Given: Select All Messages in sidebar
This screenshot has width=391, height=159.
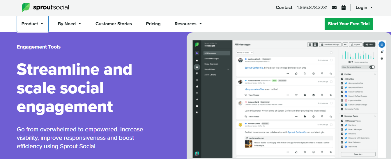Looking at the screenshot, I should (217, 53).
